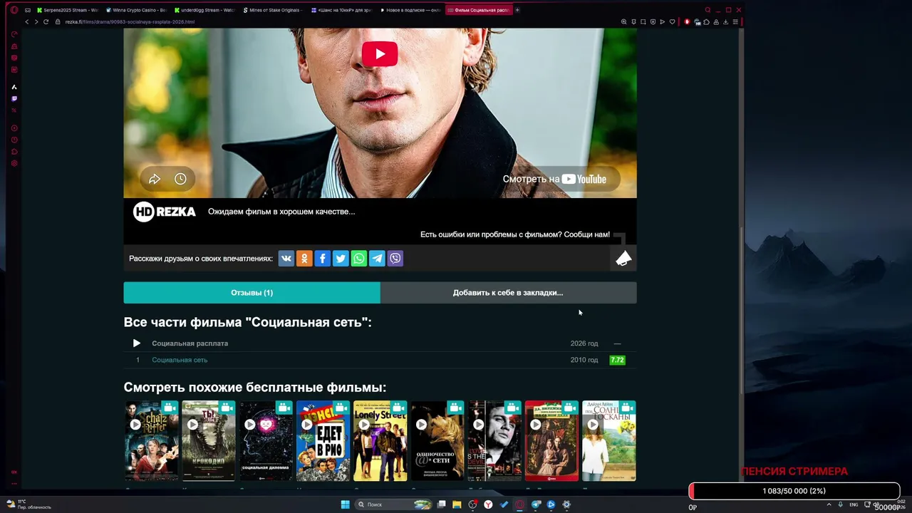Viewport: 912px width, 513px height.
Task: Switch to Serpens2025 Stream browser tab
Action: click(x=67, y=10)
